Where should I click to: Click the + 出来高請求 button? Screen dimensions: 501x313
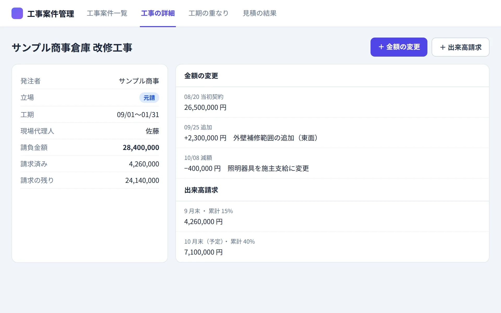460,47
